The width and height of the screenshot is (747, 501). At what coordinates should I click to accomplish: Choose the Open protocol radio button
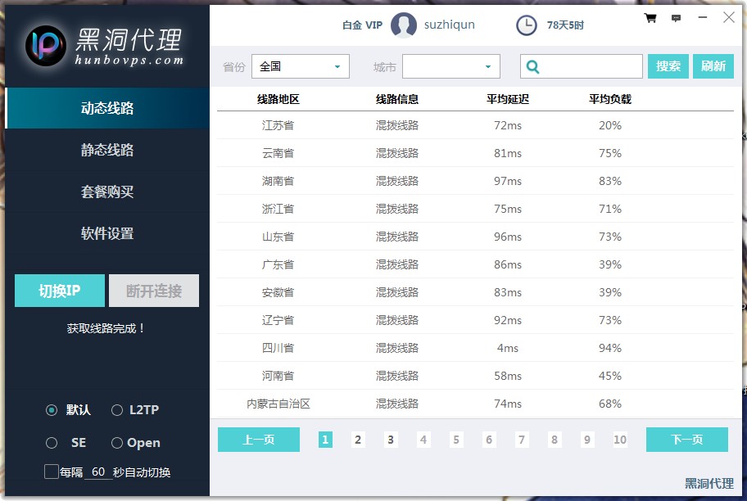117,443
